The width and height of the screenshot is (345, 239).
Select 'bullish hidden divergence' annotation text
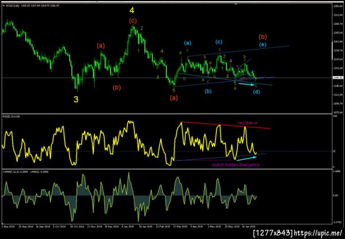click(x=236, y=165)
